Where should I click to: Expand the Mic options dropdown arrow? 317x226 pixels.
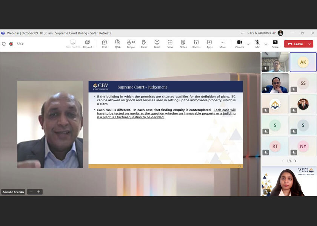tap(266, 44)
